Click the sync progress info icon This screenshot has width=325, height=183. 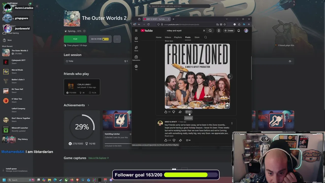coord(84,31)
